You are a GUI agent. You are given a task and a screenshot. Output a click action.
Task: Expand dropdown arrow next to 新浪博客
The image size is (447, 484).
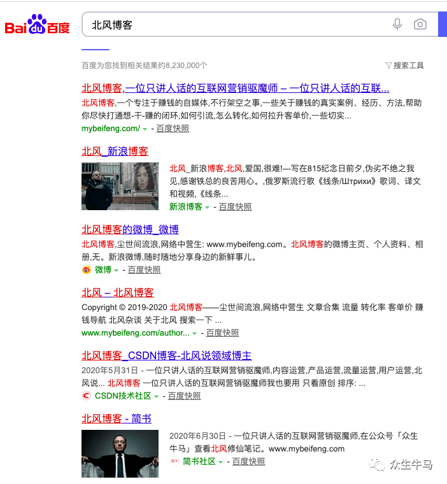click(x=207, y=207)
